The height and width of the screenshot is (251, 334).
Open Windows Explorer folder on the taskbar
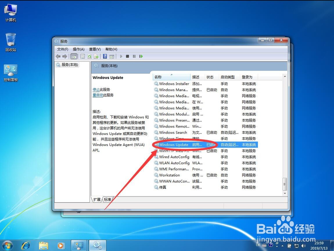click(43, 245)
